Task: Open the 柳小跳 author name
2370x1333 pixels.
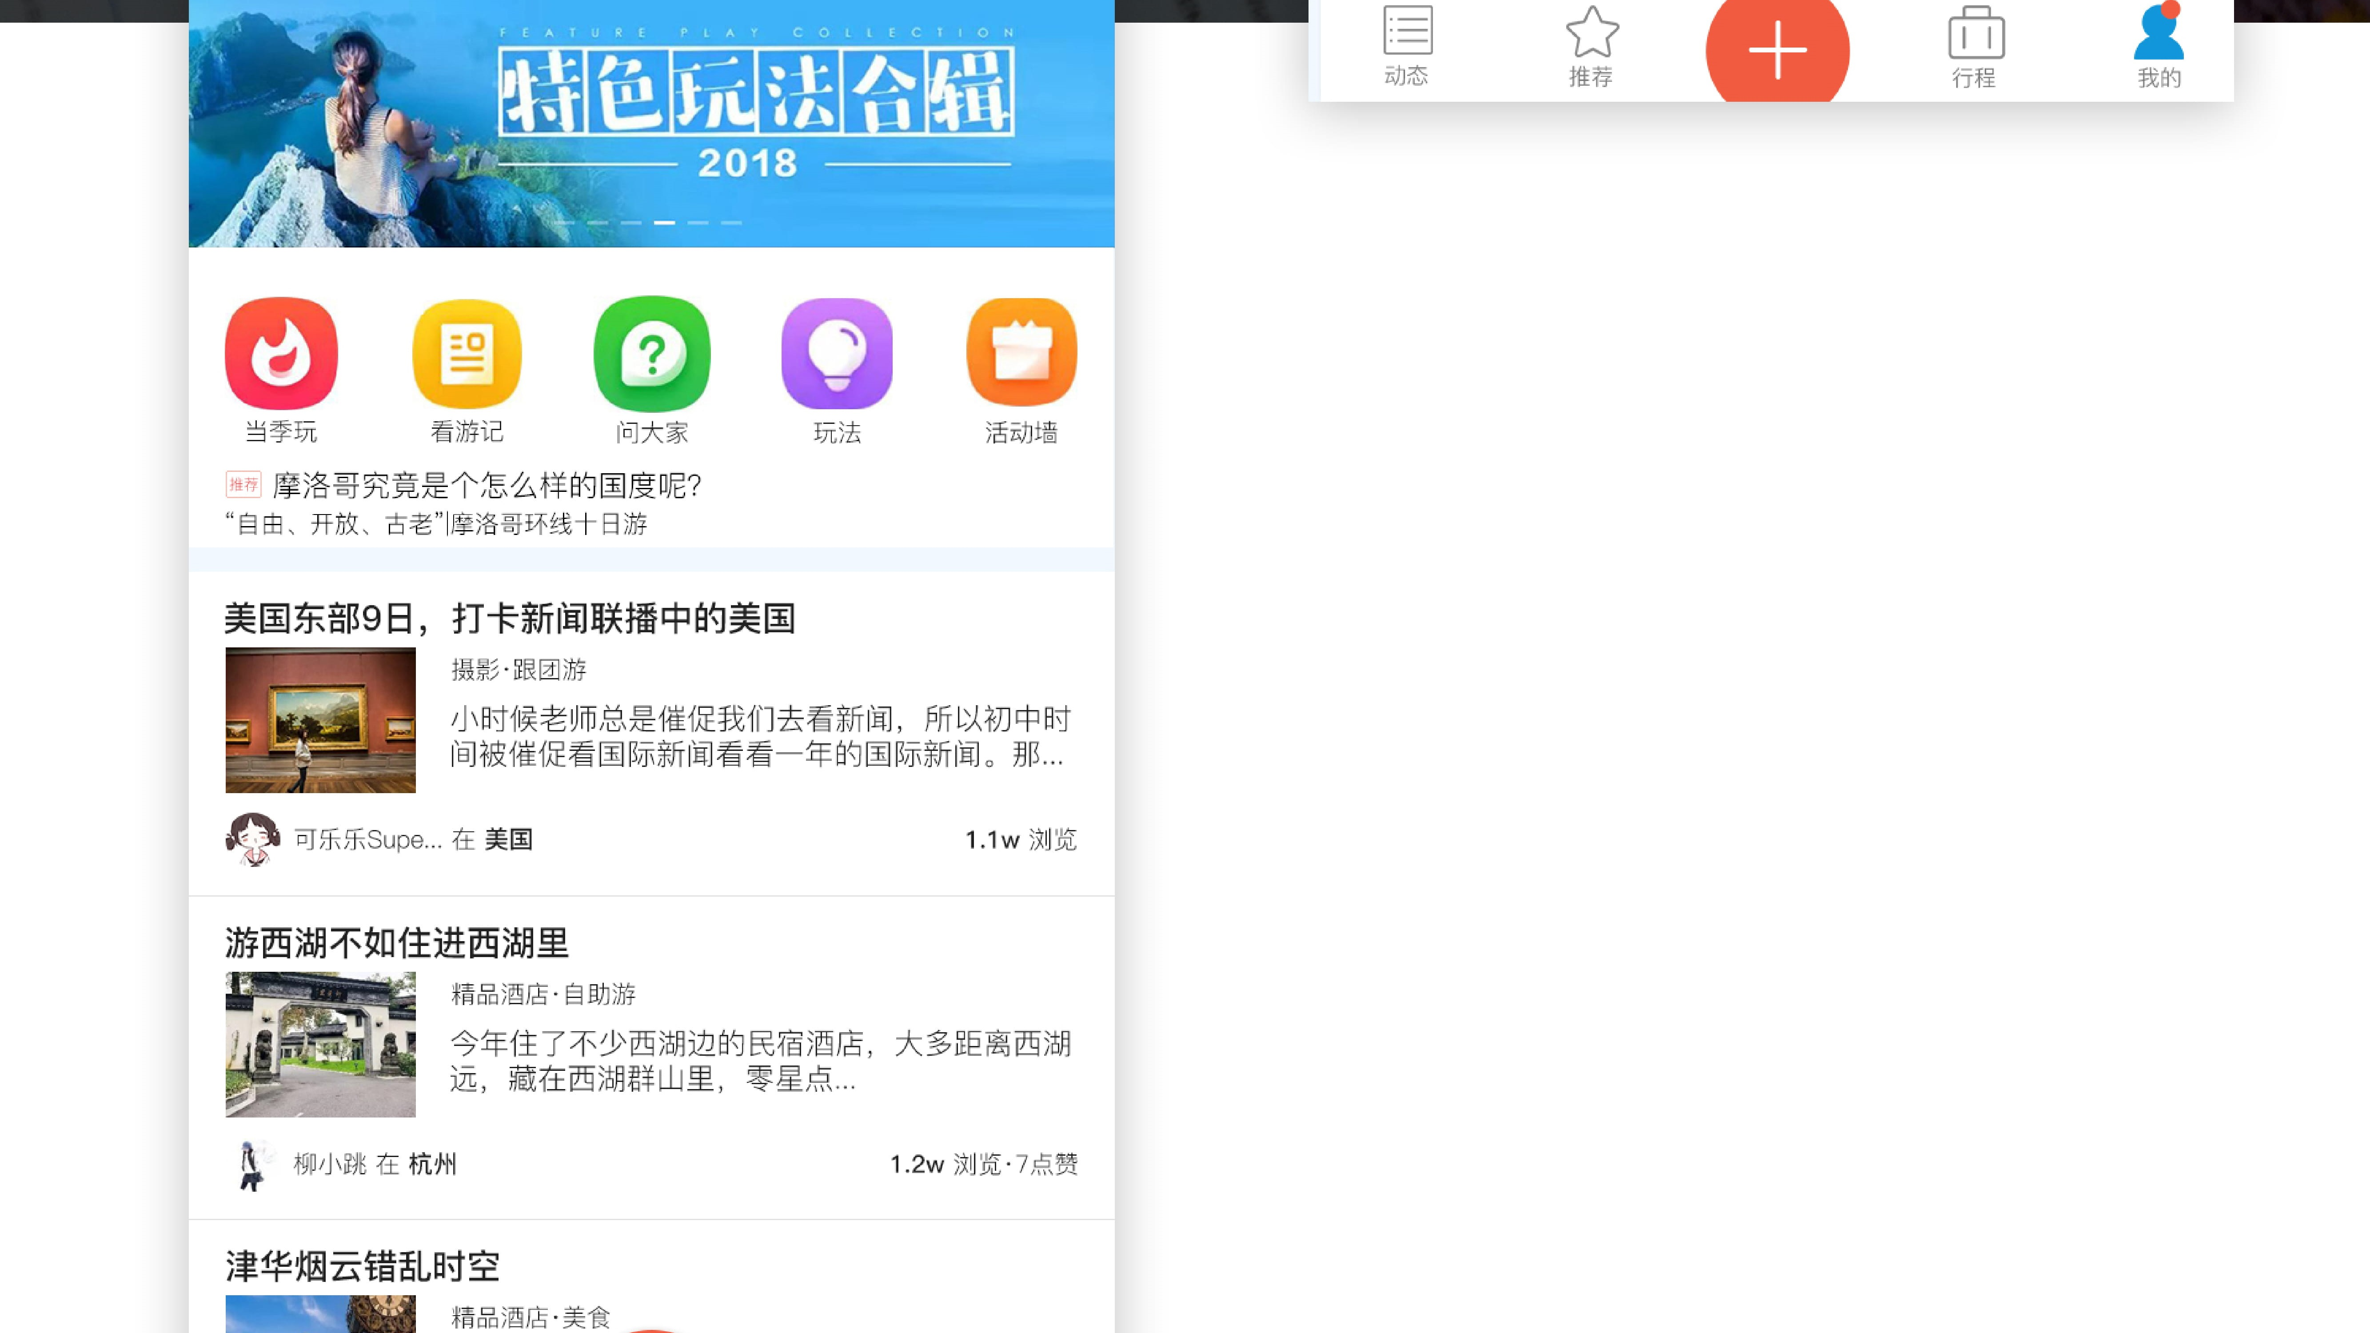Action: click(330, 1164)
